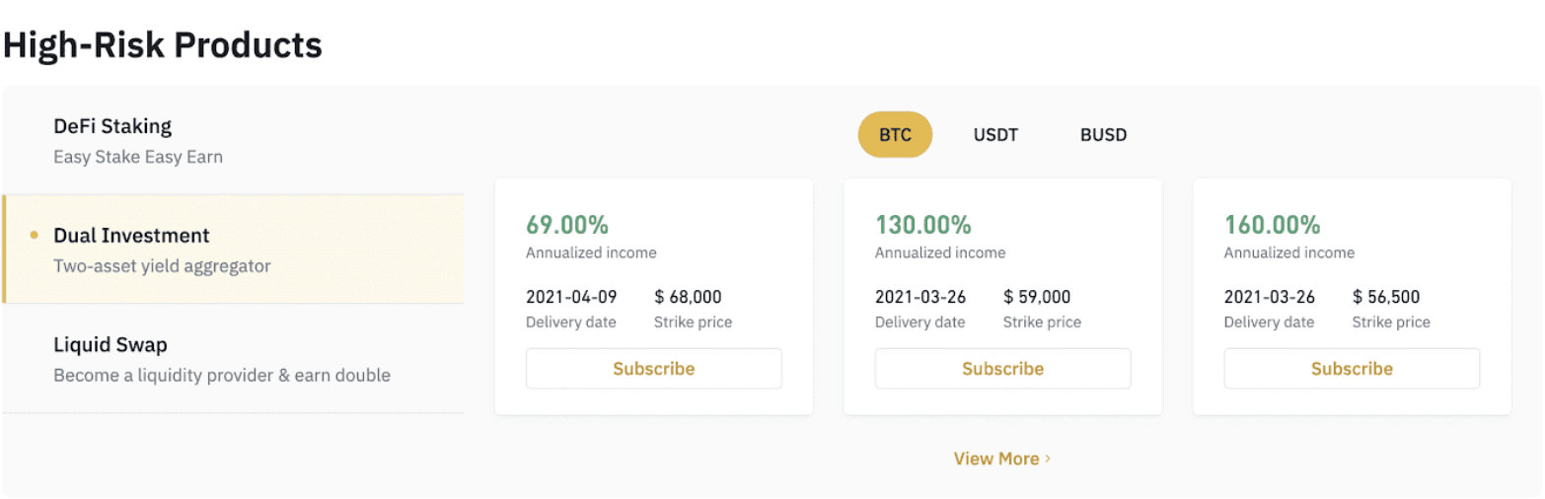
Task: Subscribe to the 130.00% annualized product
Action: [x=1002, y=369]
